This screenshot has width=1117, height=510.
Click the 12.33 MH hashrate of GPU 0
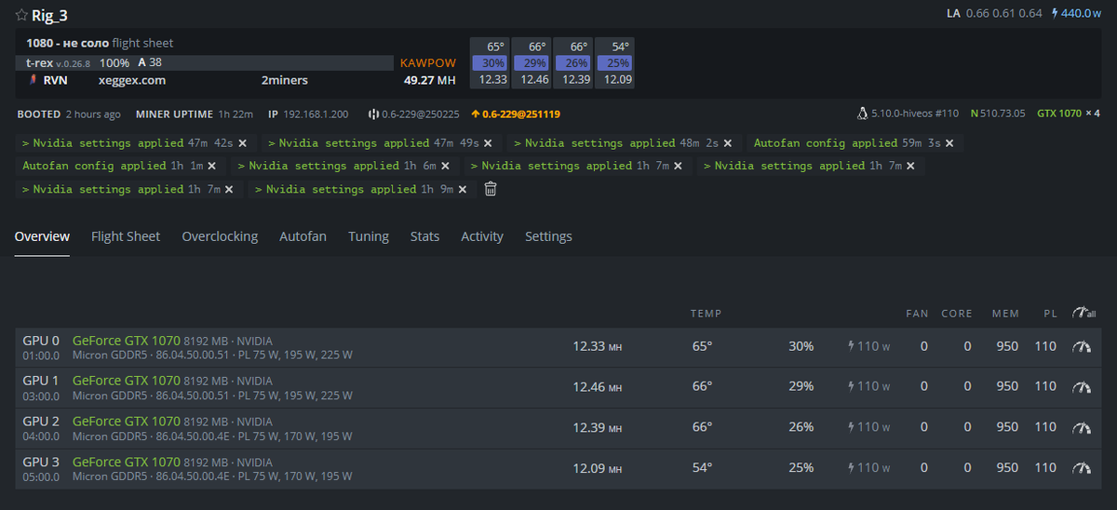click(597, 346)
